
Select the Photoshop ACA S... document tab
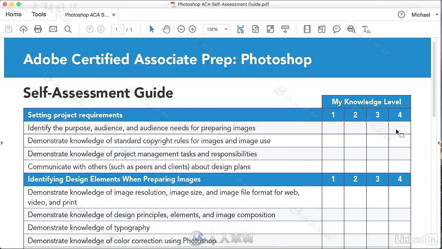click(x=87, y=15)
